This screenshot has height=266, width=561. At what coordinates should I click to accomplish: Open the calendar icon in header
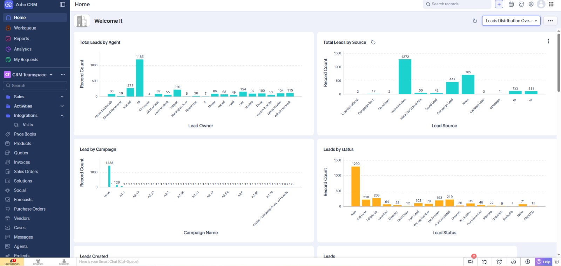[x=511, y=4]
